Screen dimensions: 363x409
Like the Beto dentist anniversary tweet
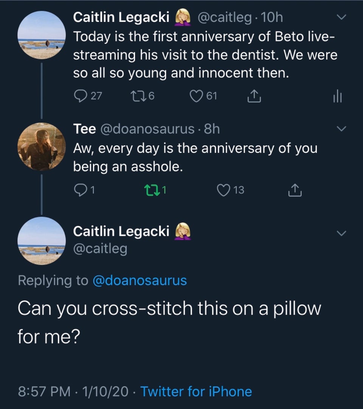pyautogui.click(x=195, y=96)
